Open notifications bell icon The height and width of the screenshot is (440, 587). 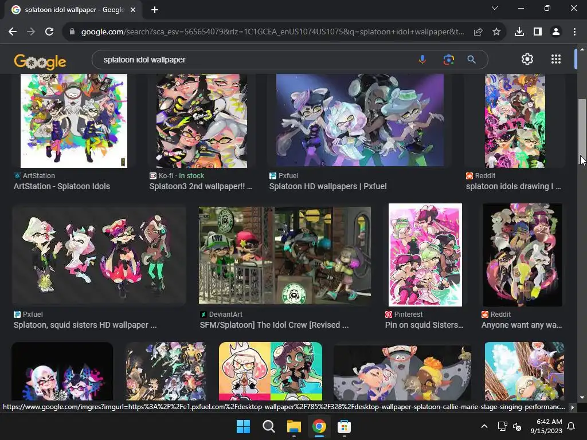coord(571,426)
